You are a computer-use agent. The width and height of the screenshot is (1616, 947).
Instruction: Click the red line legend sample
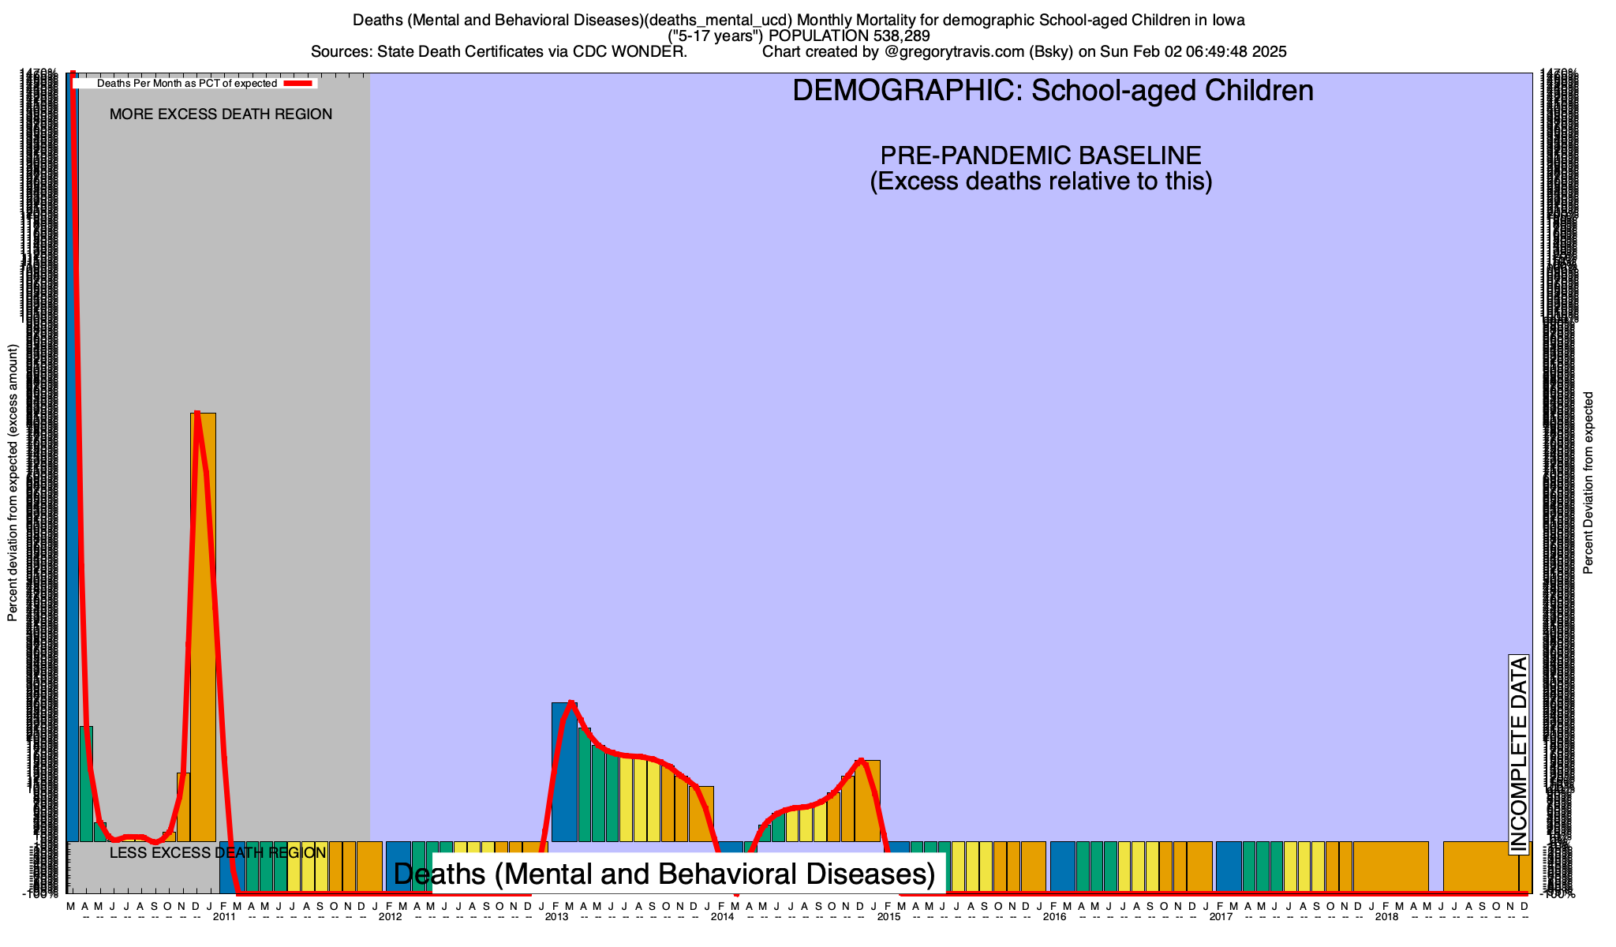tap(299, 83)
